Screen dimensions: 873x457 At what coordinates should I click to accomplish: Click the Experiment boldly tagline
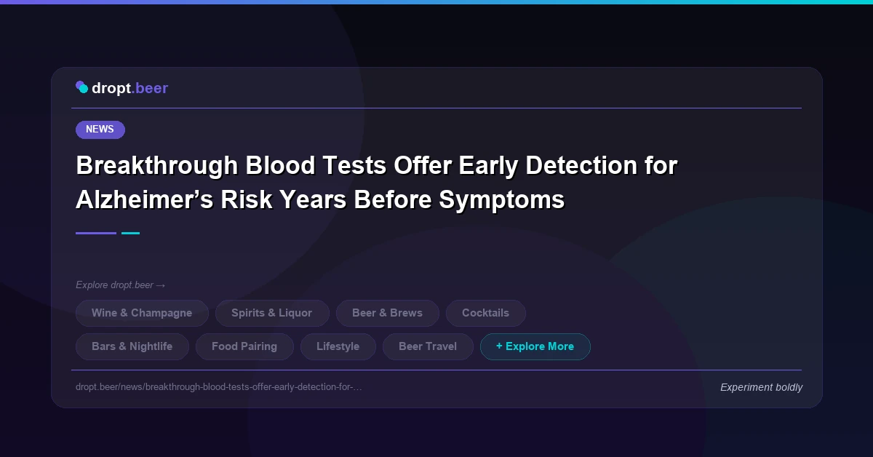click(x=761, y=387)
